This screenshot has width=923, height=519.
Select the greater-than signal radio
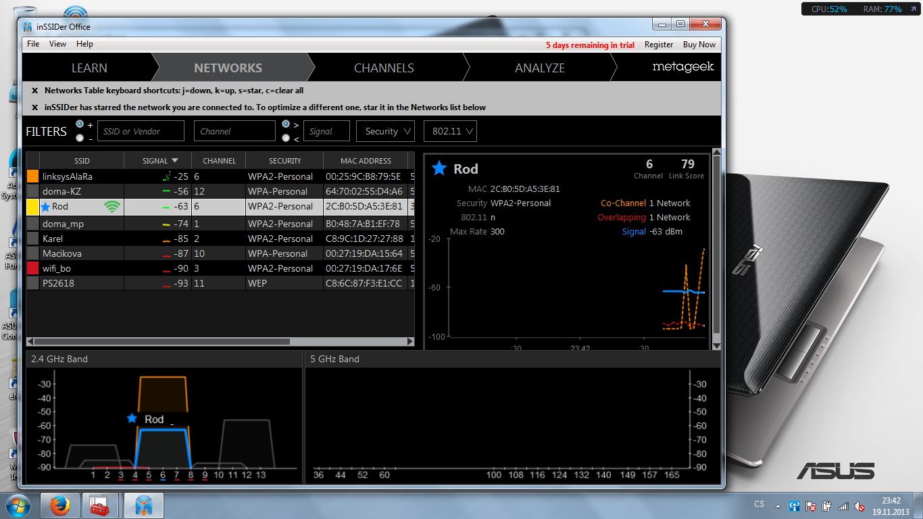coord(286,124)
